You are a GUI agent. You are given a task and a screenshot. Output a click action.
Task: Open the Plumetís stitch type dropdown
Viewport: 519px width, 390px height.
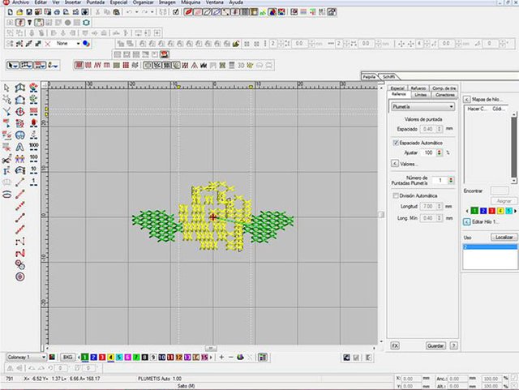point(423,106)
